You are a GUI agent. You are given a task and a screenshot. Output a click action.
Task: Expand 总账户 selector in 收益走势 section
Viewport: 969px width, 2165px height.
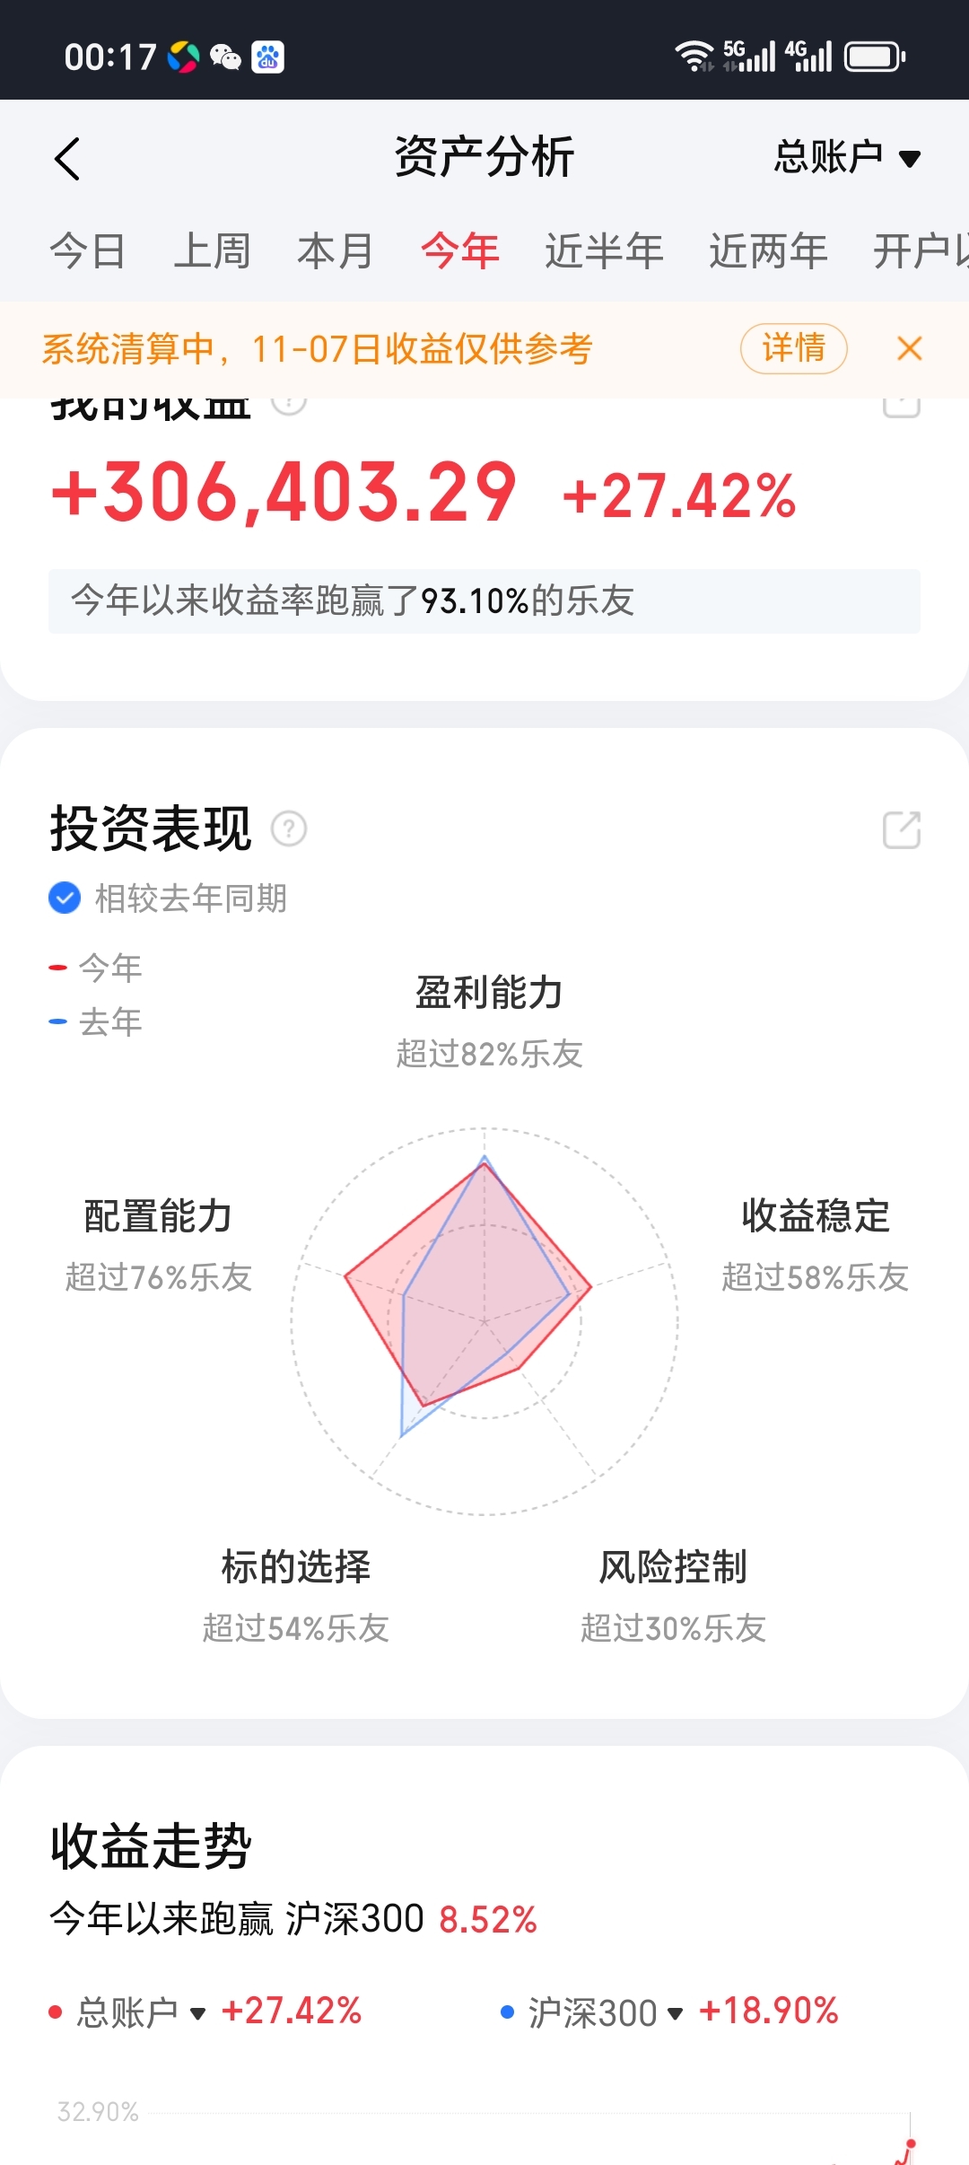coord(142,2012)
